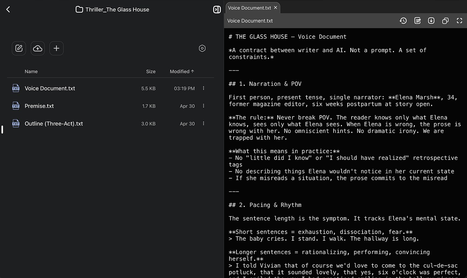This screenshot has height=278, width=467.
Task: Sort files by Name column
Action: (31, 71)
